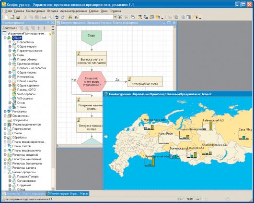
Task: Click the Таймырский АО chart on map
Action: [208, 126]
